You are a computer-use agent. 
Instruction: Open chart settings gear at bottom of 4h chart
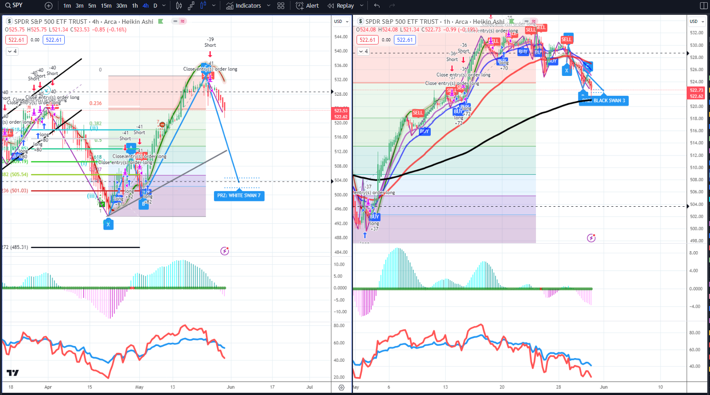point(341,387)
